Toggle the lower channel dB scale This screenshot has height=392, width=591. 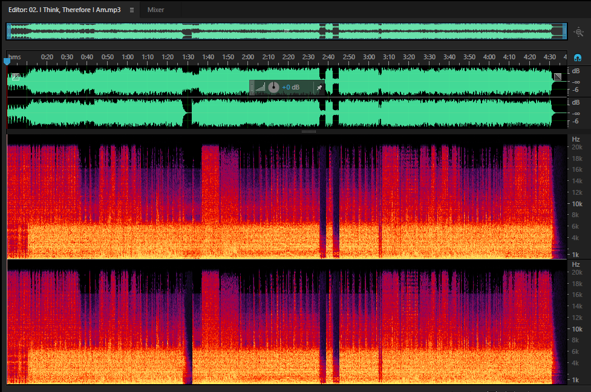click(575, 102)
